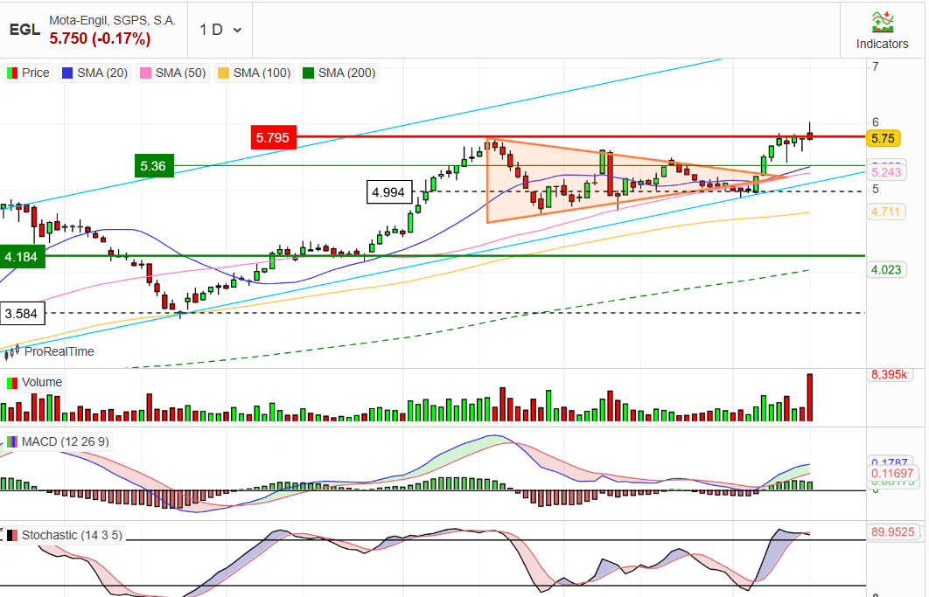Select the 4.184 green support label

point(22,256)
